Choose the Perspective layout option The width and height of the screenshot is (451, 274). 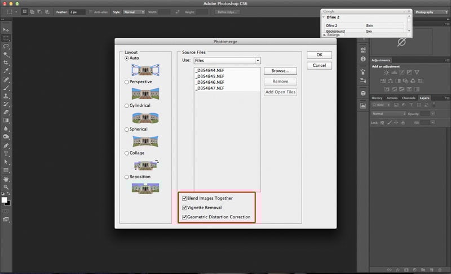coord(126,82)
